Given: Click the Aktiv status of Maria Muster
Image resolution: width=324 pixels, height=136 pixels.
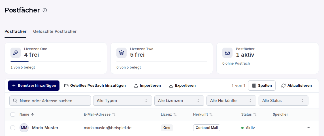Looking at the screenshot, I should point(248,128).
